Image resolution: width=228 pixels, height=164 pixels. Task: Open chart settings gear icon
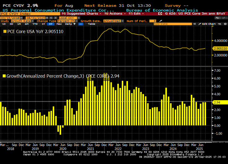[x=225, y=24]
